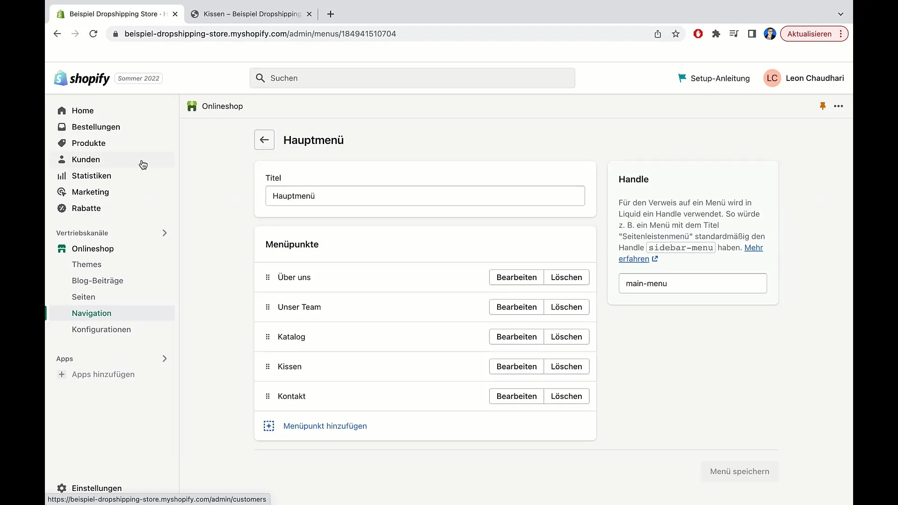This screenshot has height=505, width=898.
Task: Click the Shopify home logo icon
Action: click(60, 78)
